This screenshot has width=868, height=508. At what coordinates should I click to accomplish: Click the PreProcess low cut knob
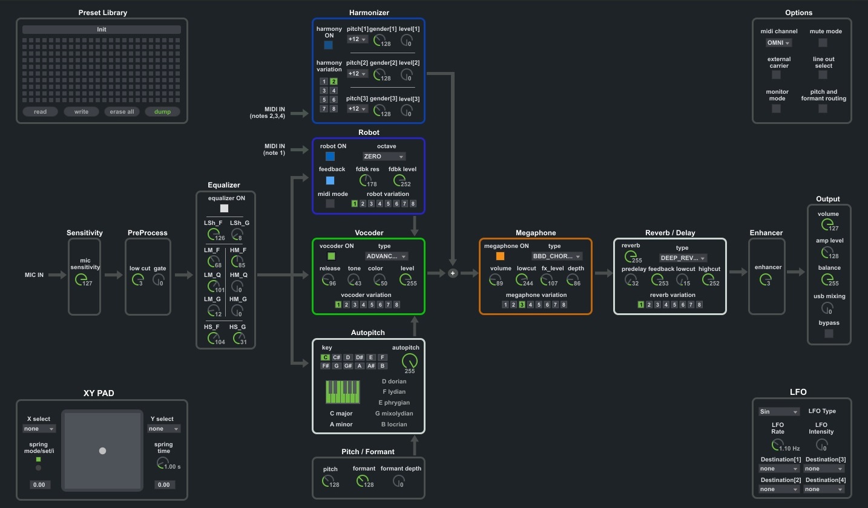click(x=138, y=279)
